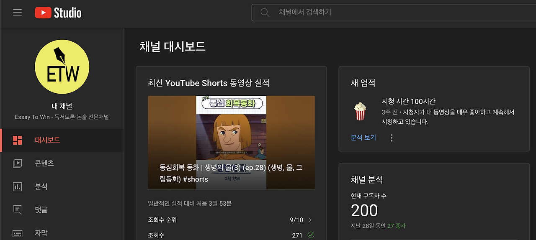Viewport: 536px width, 240px height.
Task: Open the three-dot menu in 새 업적 card
Action: pos(392,138)
